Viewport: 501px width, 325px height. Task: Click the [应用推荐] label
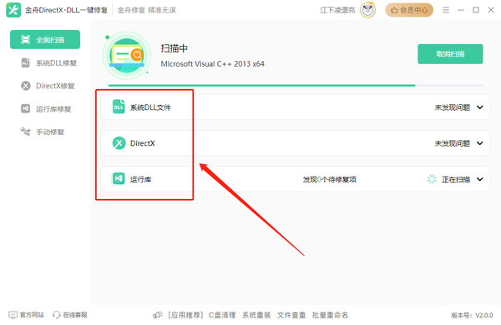[x=185, y=315]
